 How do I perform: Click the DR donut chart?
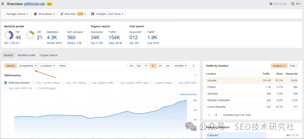[x=9, y=35]
